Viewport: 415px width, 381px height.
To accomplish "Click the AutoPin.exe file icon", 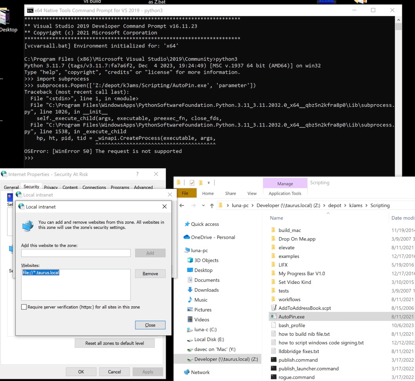I will [x=273, y=317].
